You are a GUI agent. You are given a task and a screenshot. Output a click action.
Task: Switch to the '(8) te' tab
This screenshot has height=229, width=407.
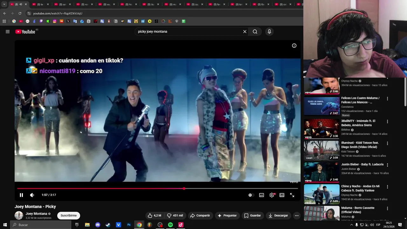(x=40, y=4)
